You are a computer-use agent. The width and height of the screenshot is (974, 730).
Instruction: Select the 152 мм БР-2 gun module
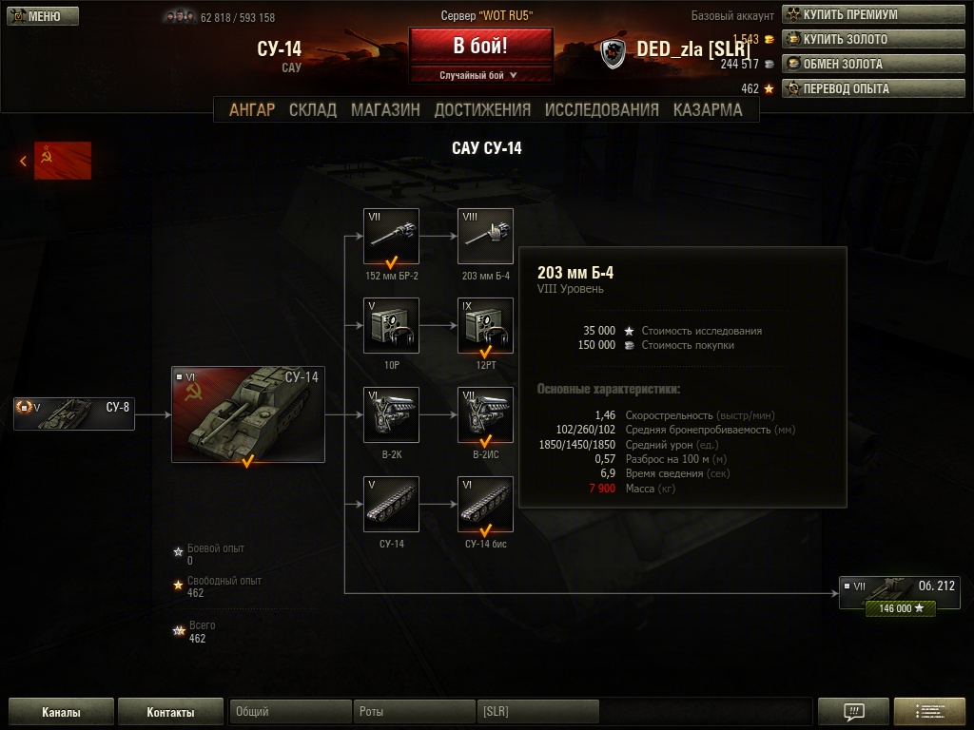391,236
